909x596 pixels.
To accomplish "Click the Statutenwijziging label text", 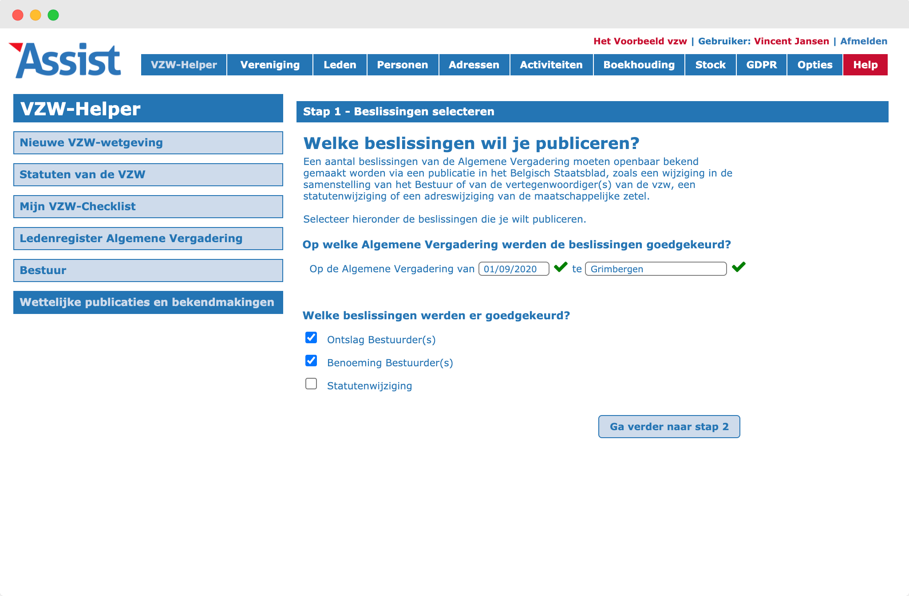I will pos(370,386).
